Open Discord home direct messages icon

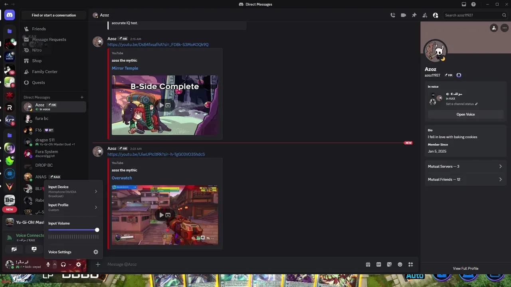[10, 15]
